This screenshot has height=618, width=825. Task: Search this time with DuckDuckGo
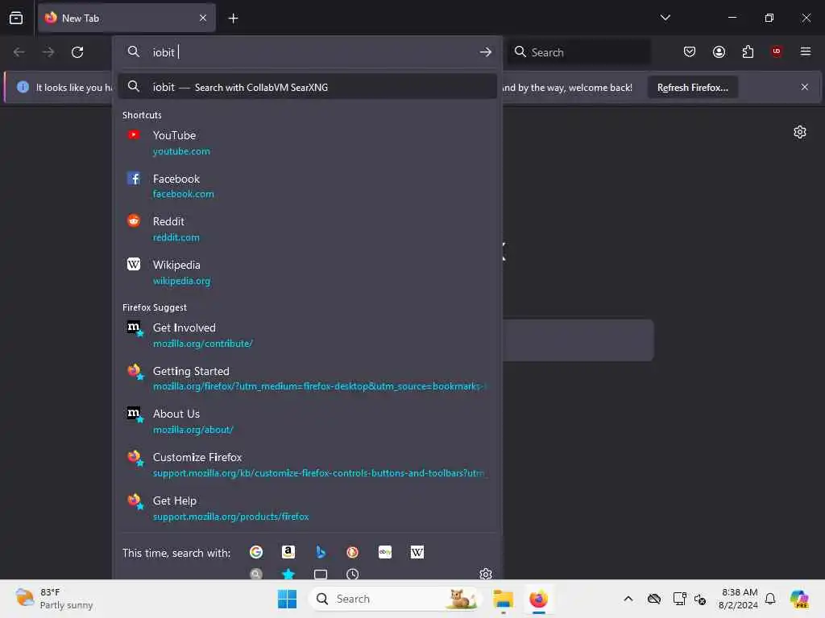[x=353, y=552]
